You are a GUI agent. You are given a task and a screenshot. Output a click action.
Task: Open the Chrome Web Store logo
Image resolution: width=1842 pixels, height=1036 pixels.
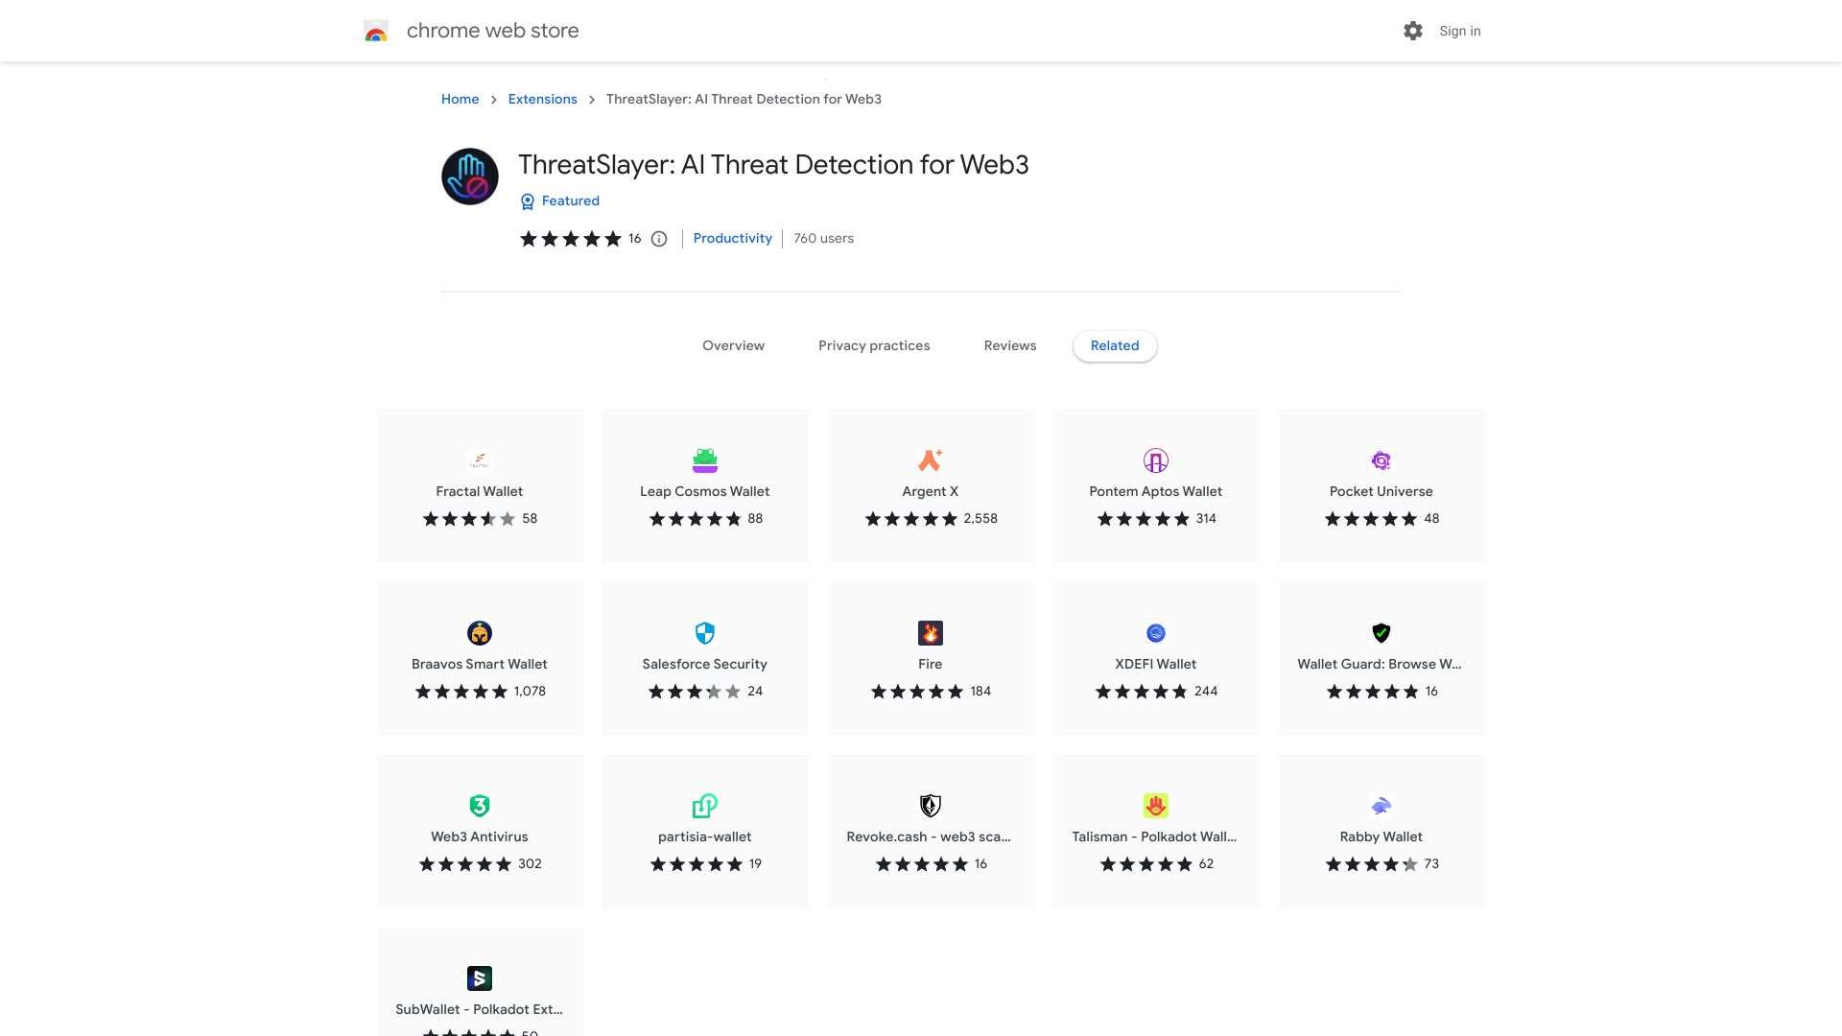(x=376, y=31)
